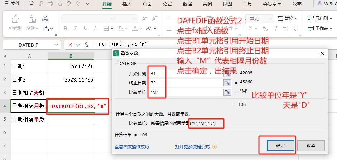This screenshot has height=160, width=337.
Task: Click the Cut scissors icon
Action: 45,19
